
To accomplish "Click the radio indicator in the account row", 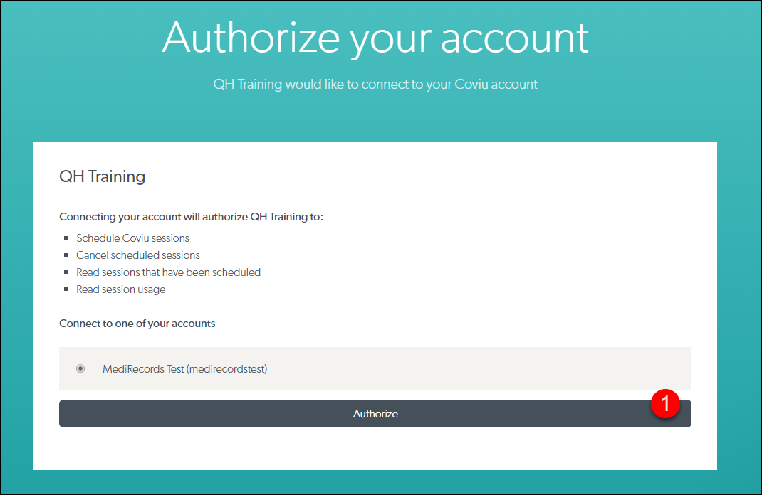I will (x=80, y=368).
